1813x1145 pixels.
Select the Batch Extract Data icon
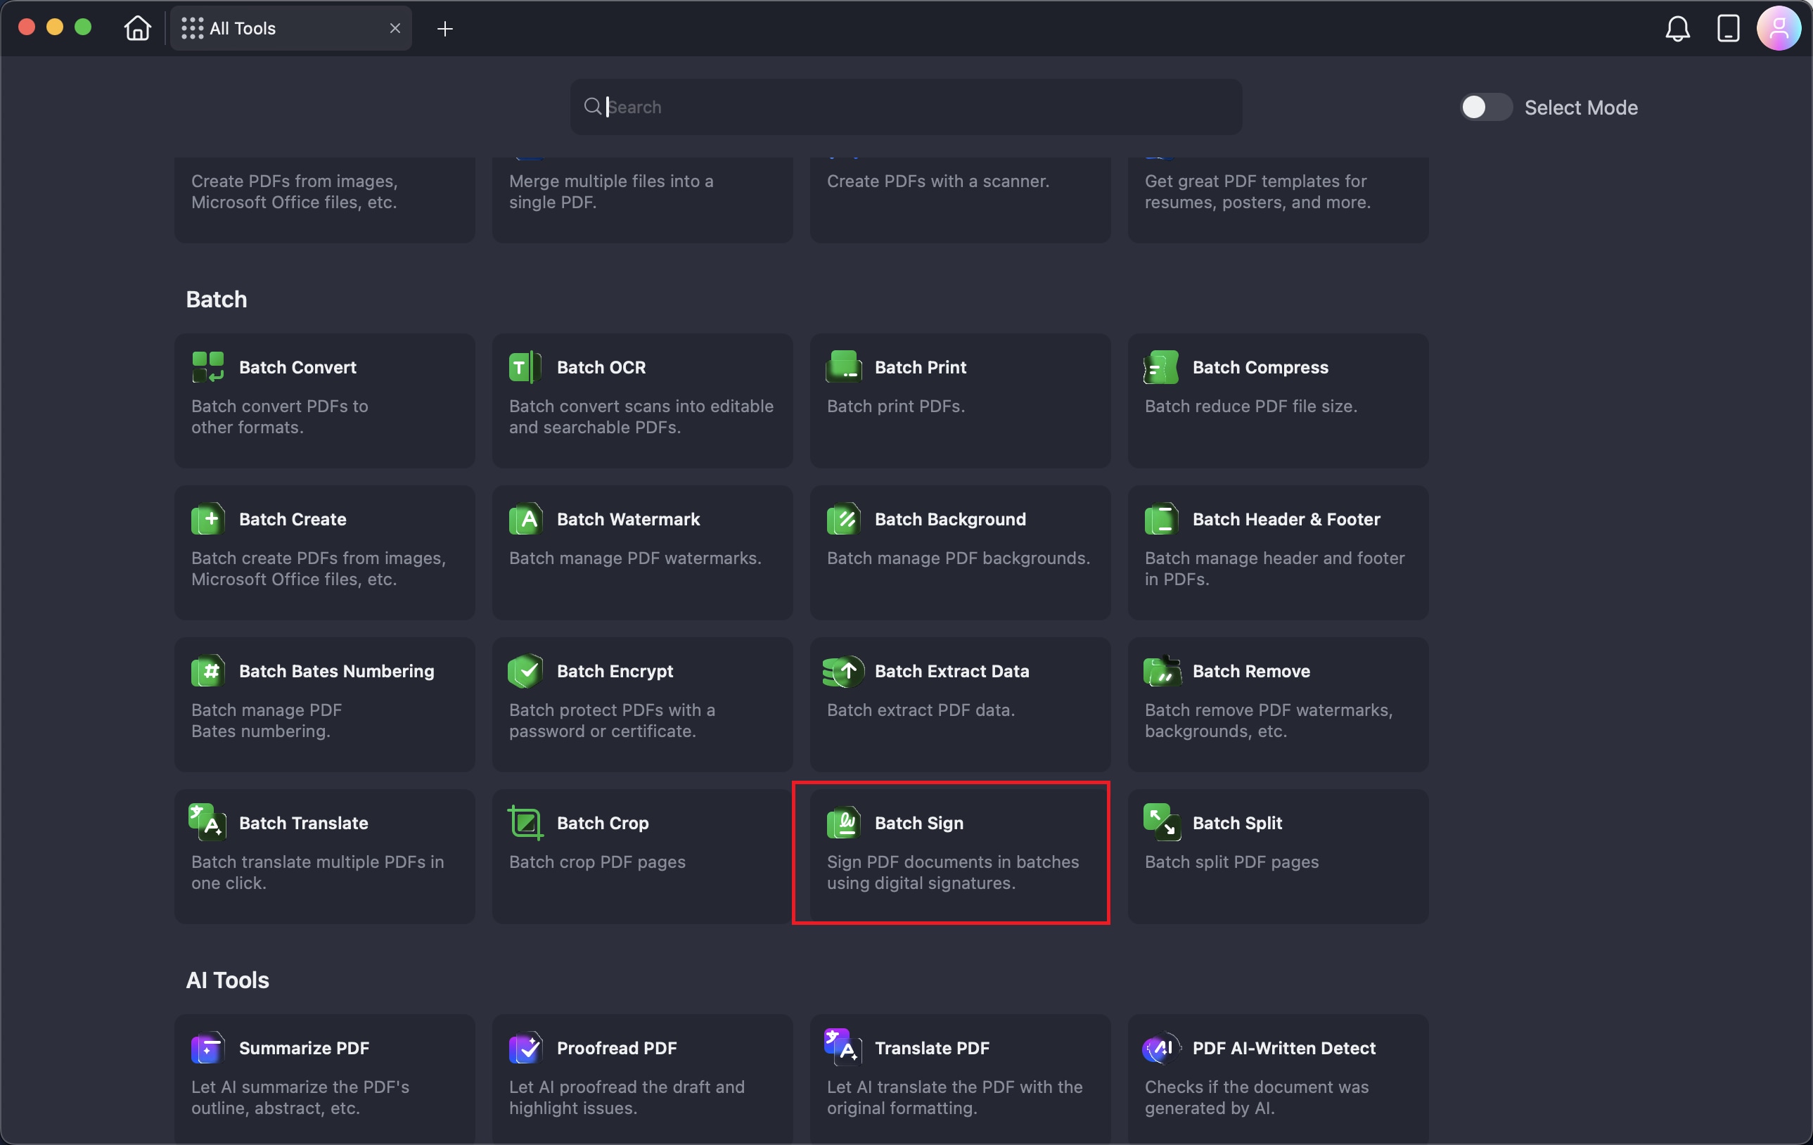coord(843,671)
